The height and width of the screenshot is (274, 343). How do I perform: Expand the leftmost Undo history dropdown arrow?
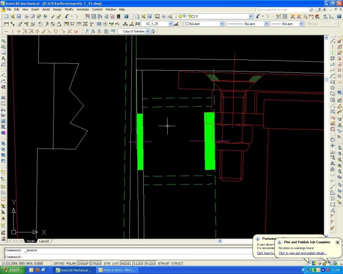tap(72, 16)
